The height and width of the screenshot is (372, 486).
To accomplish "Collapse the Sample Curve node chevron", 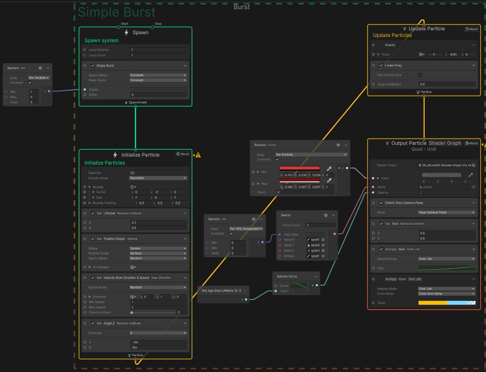I will [315, 276].
